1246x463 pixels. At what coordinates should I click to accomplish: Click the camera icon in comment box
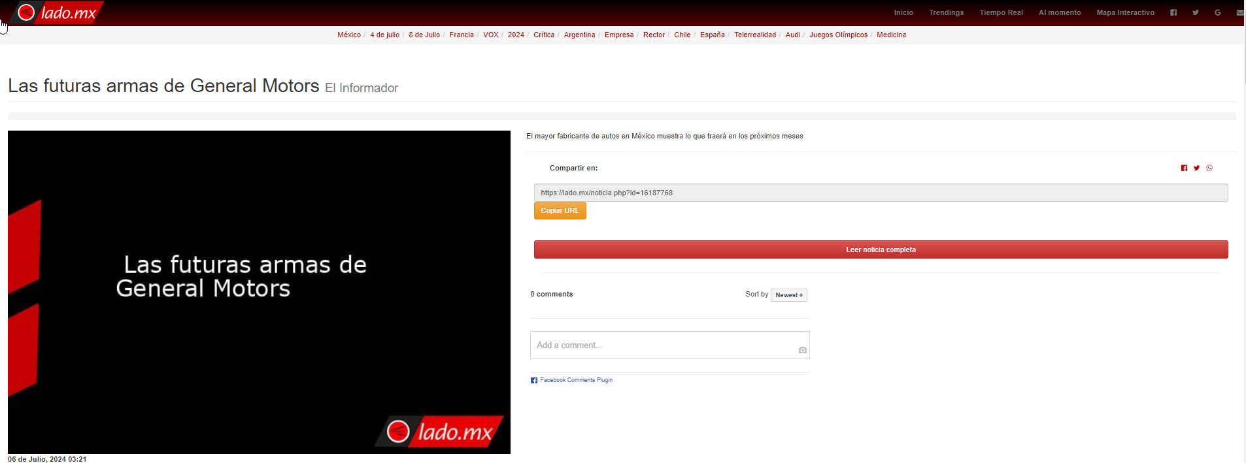tap(802, 350)
